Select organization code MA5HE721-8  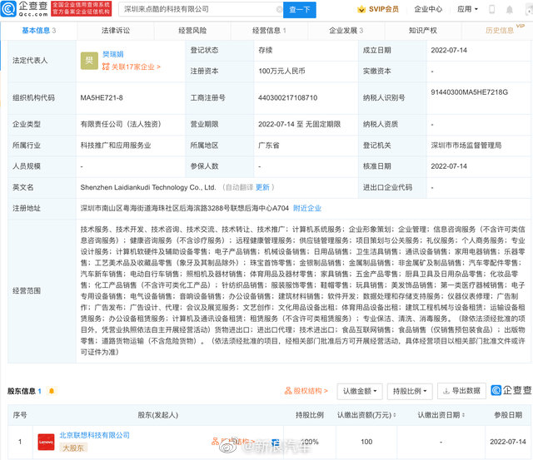coord(102,98)
